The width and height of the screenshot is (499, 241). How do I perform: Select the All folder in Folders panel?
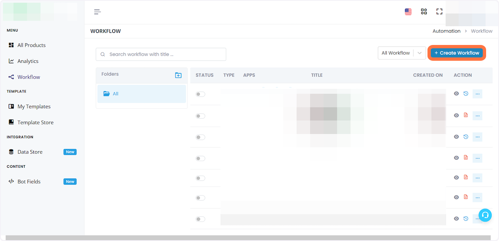pyautogui.click(x=141, y=94)
